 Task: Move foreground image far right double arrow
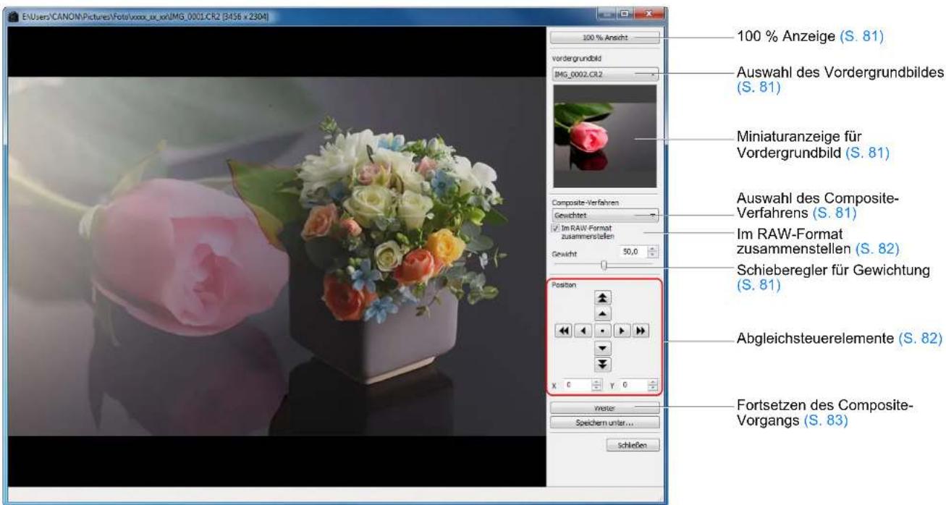click(641, 331)
